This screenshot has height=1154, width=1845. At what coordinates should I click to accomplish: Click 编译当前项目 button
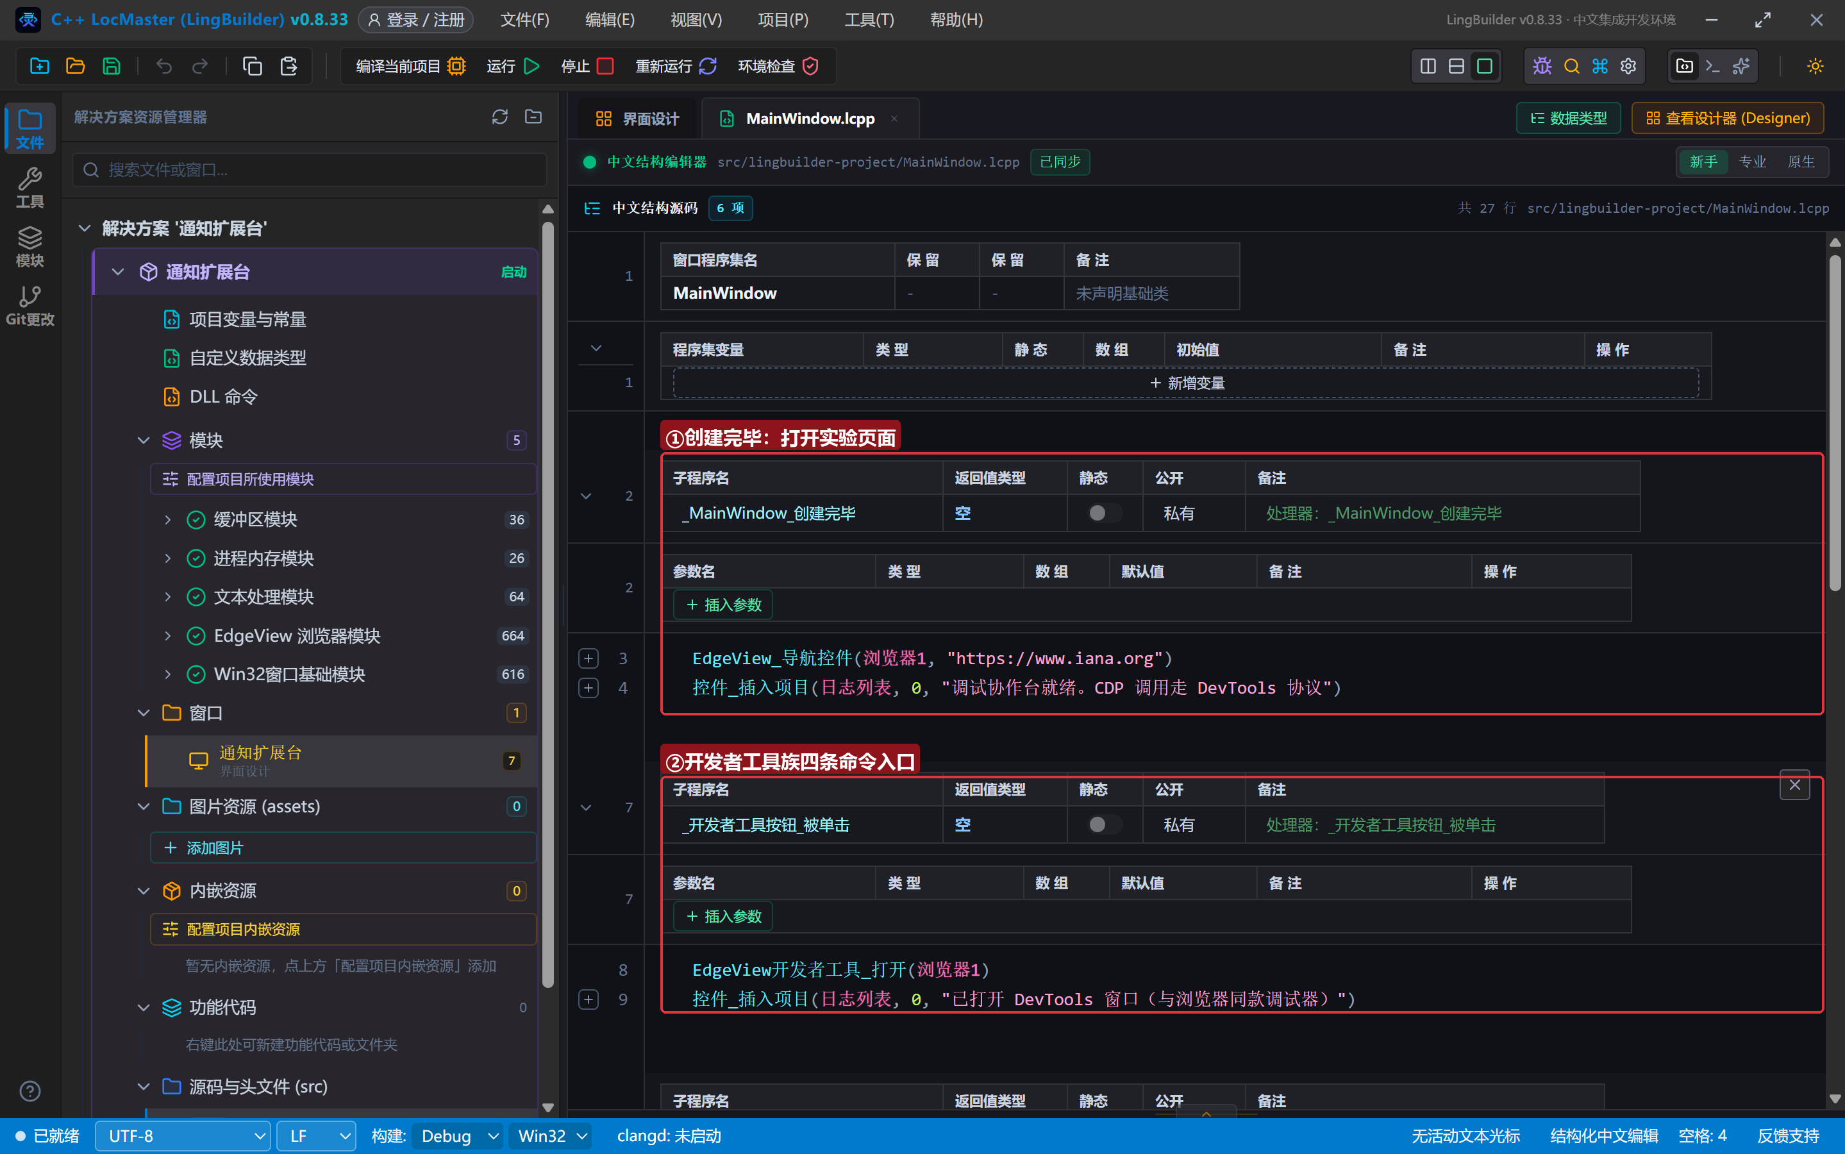click(410, 67)
